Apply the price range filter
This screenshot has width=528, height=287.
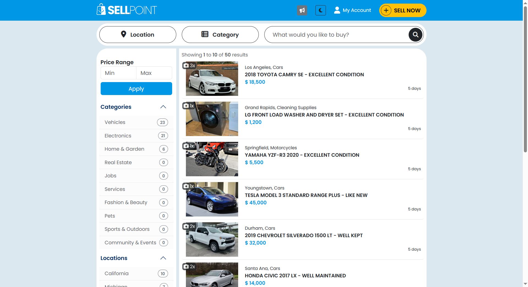pos(136,89)
